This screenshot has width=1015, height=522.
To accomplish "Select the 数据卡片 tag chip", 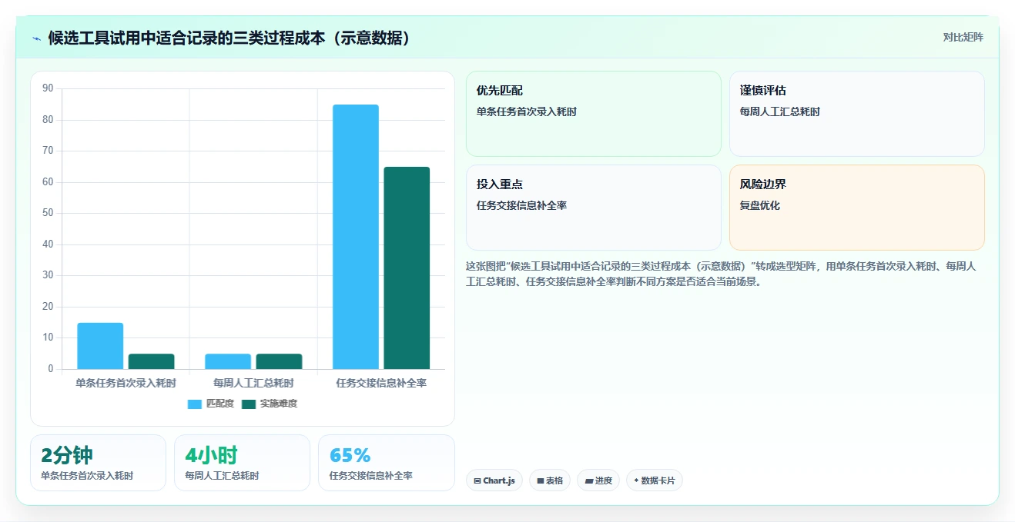I will tap(655, 480).
